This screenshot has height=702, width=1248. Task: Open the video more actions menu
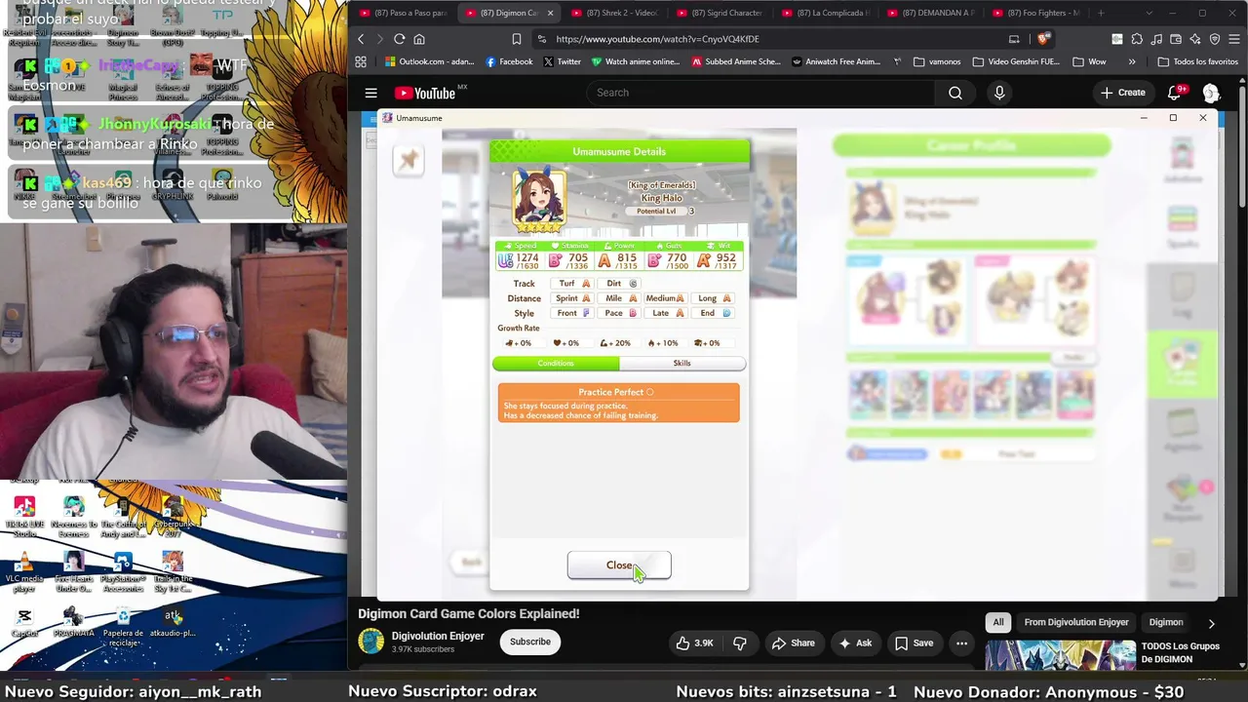click(961, 643)
